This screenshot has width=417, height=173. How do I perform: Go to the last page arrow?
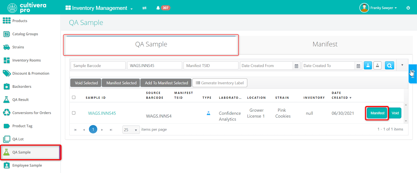[111, 130]
